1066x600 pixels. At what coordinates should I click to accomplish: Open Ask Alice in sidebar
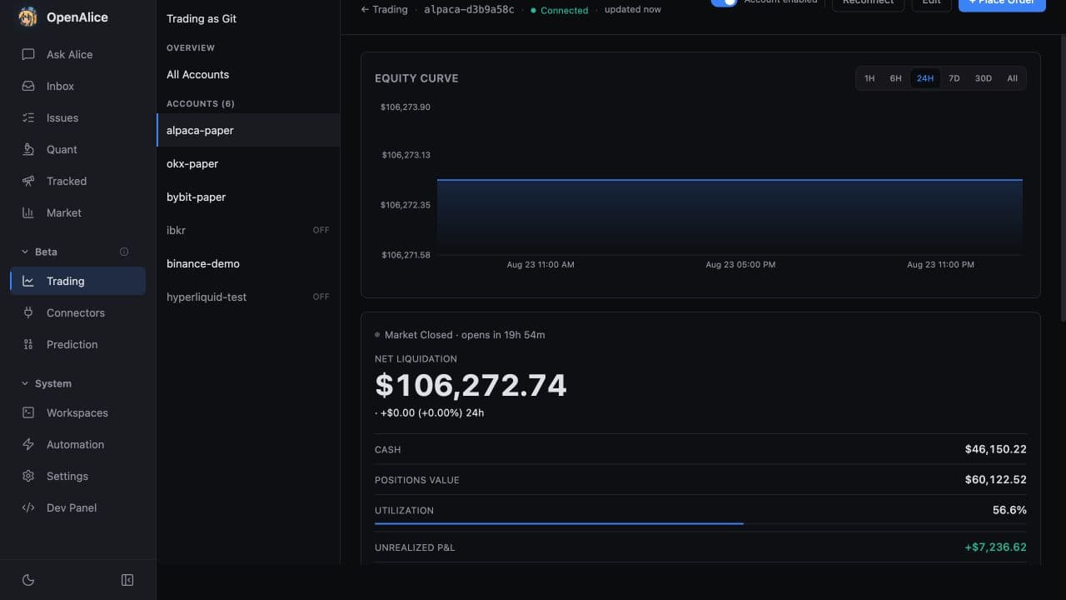pos(78,54)
